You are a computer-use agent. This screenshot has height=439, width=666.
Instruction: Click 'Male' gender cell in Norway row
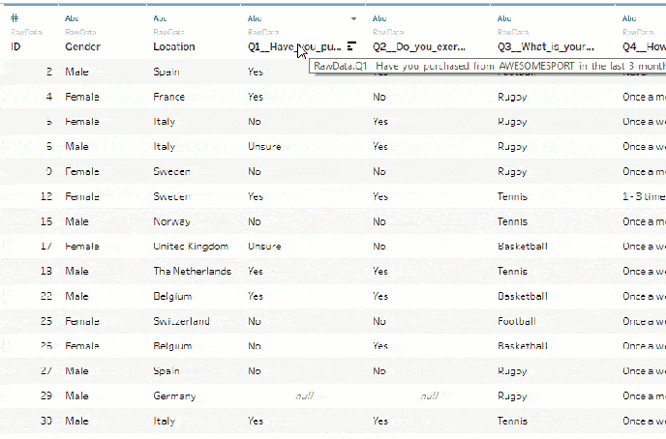76,221
